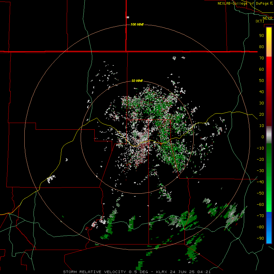
Task: Click the "0.5 DEG" elevation text
Action: (x=139, y=272)
